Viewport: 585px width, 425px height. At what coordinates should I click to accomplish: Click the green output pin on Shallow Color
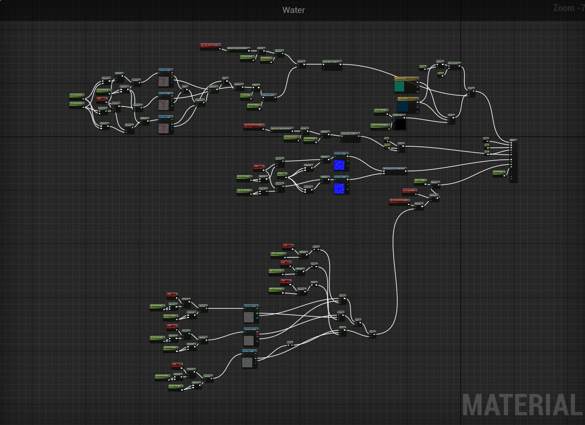pyautogui.click(x=417, y=87)
